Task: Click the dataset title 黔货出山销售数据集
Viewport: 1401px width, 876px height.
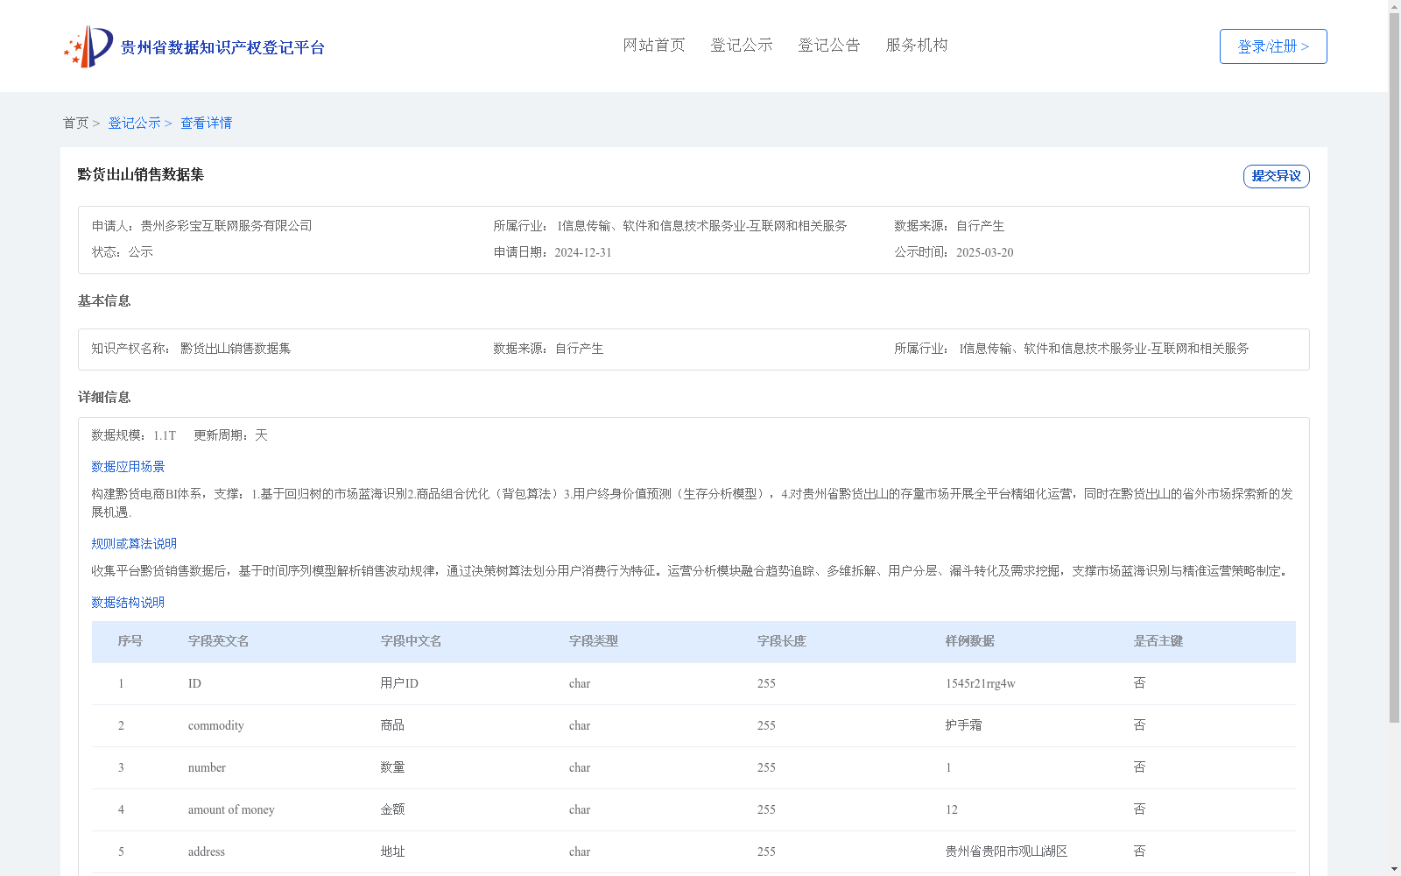Action: tap(141, 174)
